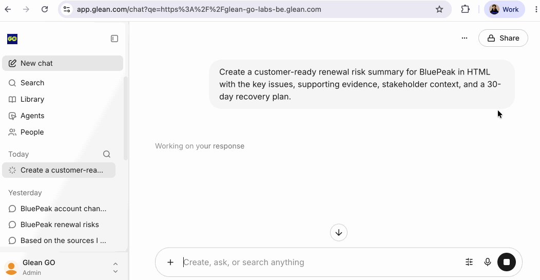Screen dimensions: 540x280
Task: Bookmark this page with the star
Action: click(439, 9)
